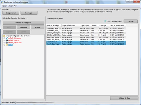Image resolution: width=141 pixels, height=105 pixels.
Task: Select row dated 2013/04/12 03:58:00
Action: [86, 31]
